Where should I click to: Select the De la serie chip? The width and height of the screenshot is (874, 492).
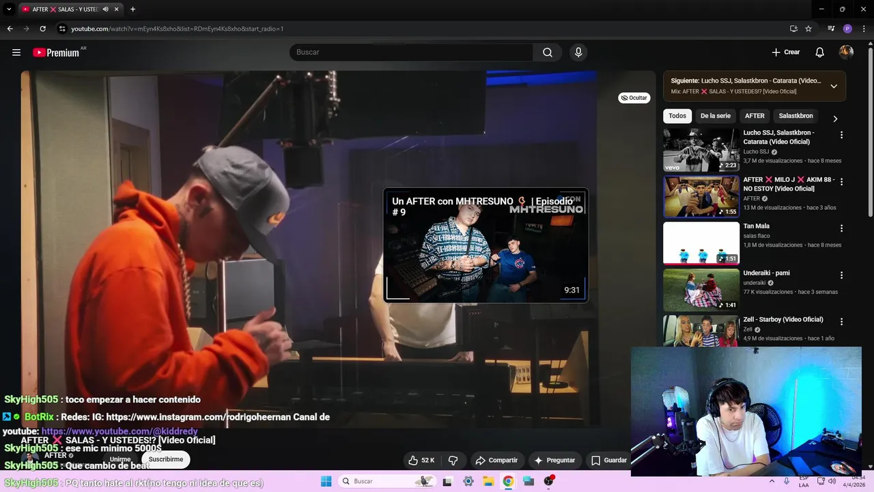pos(716,116)
